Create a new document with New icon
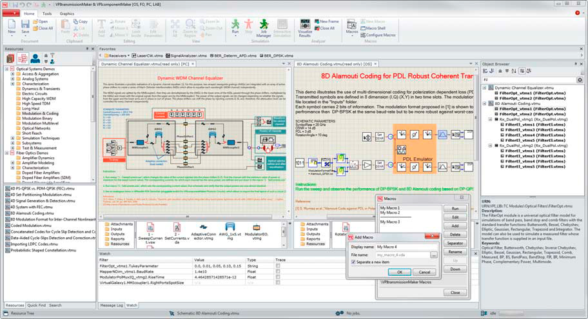This screenshot has width=588, height=319. [12, 26]
